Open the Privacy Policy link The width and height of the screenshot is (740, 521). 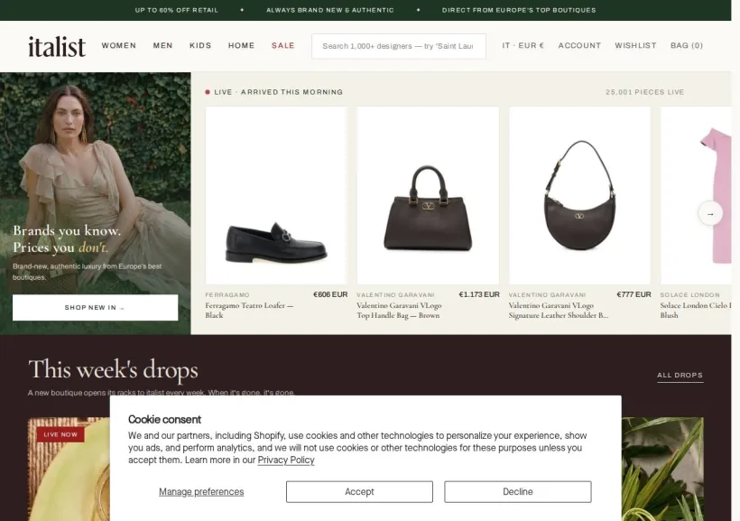286,461
